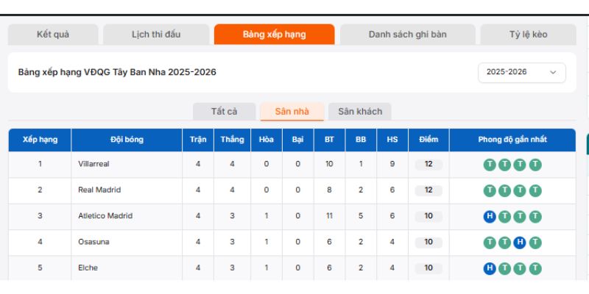Go to Tỷ lệ kèo tab
This screenshot has height=294, width=589.
point(528,35)
